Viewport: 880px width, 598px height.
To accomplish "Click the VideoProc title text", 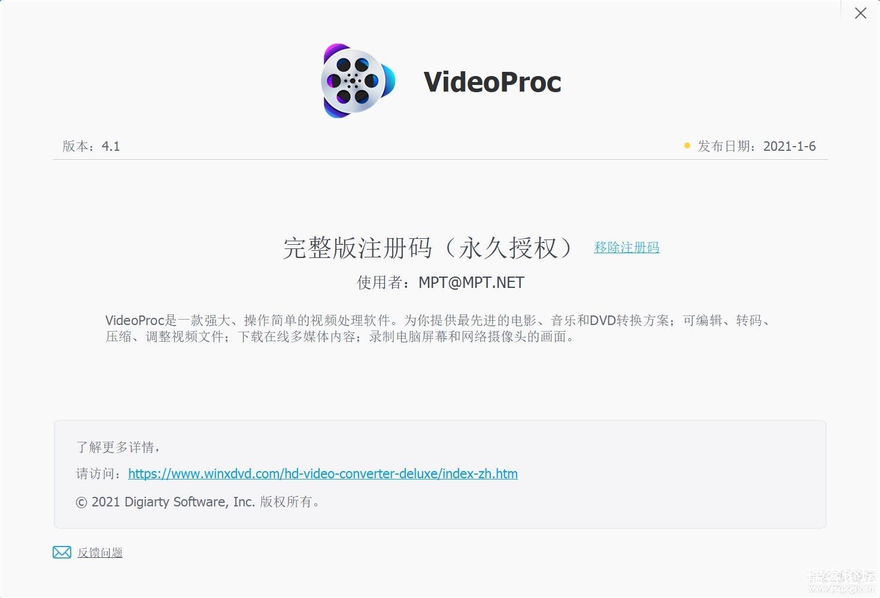I will tap(492, 82).
